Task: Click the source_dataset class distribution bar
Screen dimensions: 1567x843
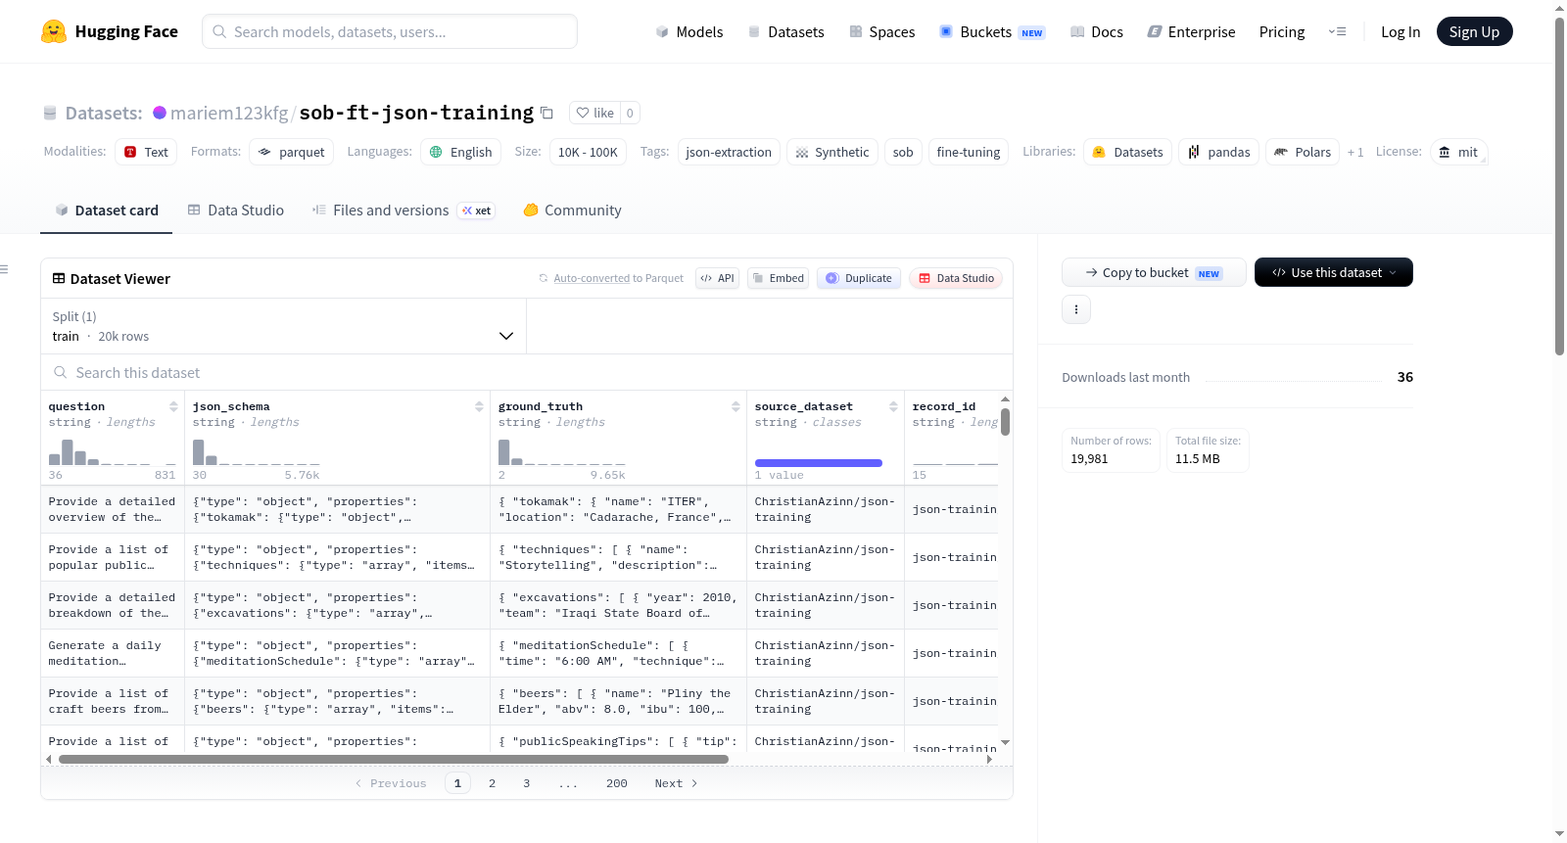Action: click(x=819, y=462)
